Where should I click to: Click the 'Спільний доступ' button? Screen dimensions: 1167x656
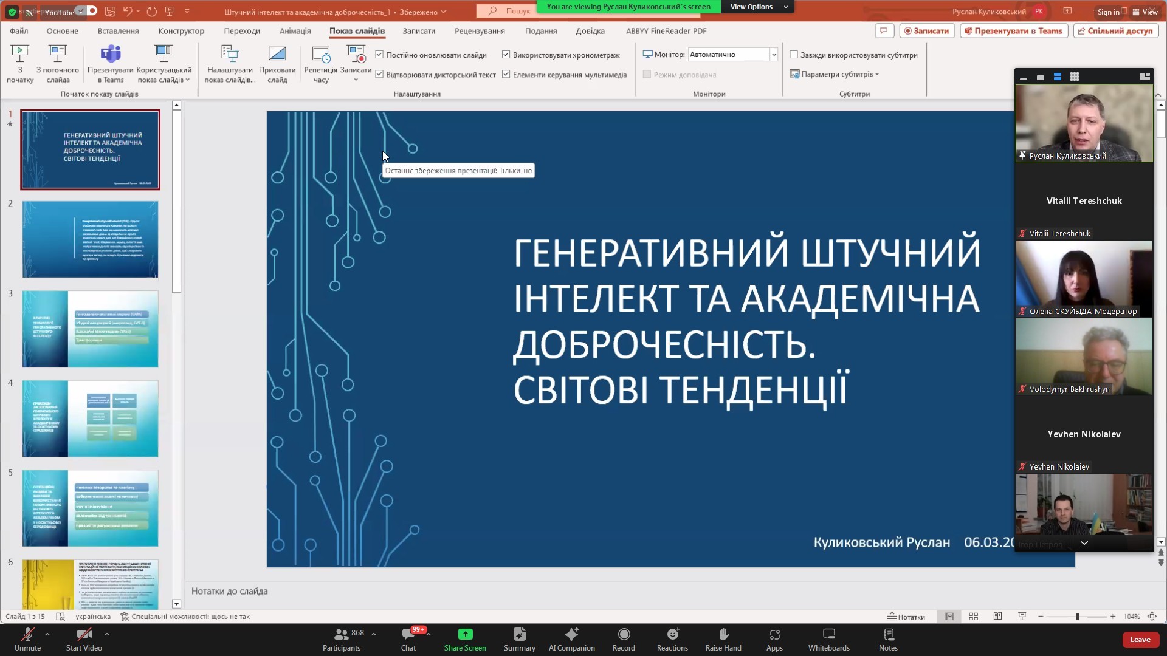pos(1115,31)
